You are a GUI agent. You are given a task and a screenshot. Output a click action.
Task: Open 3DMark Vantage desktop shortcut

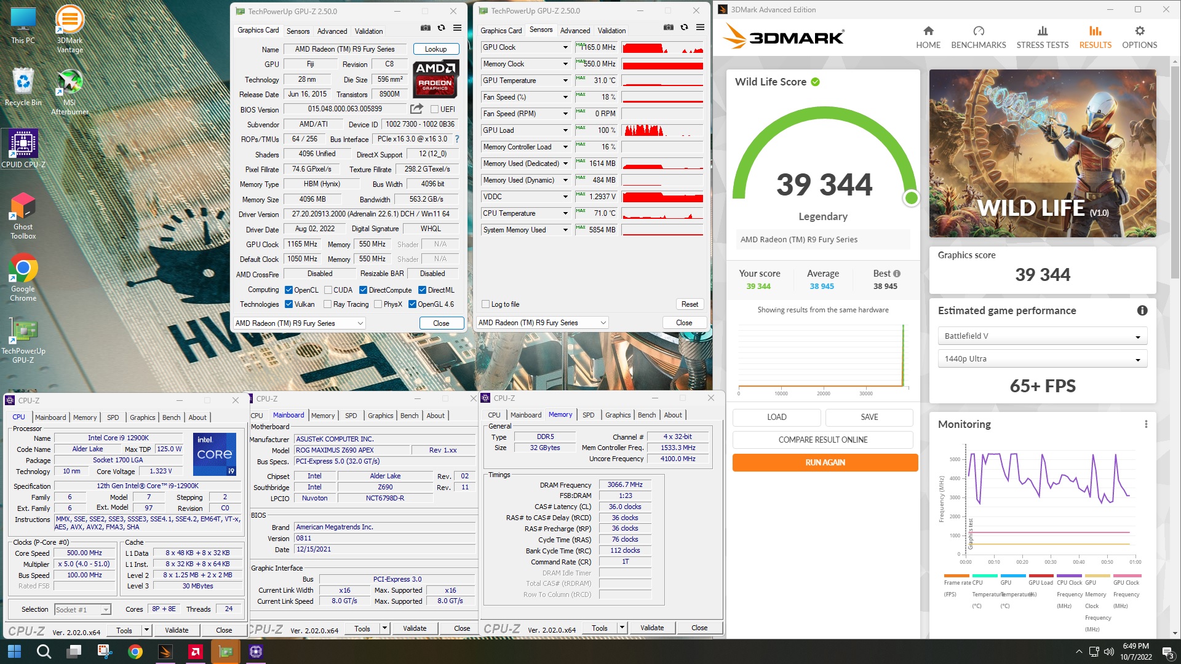point(70,29)
